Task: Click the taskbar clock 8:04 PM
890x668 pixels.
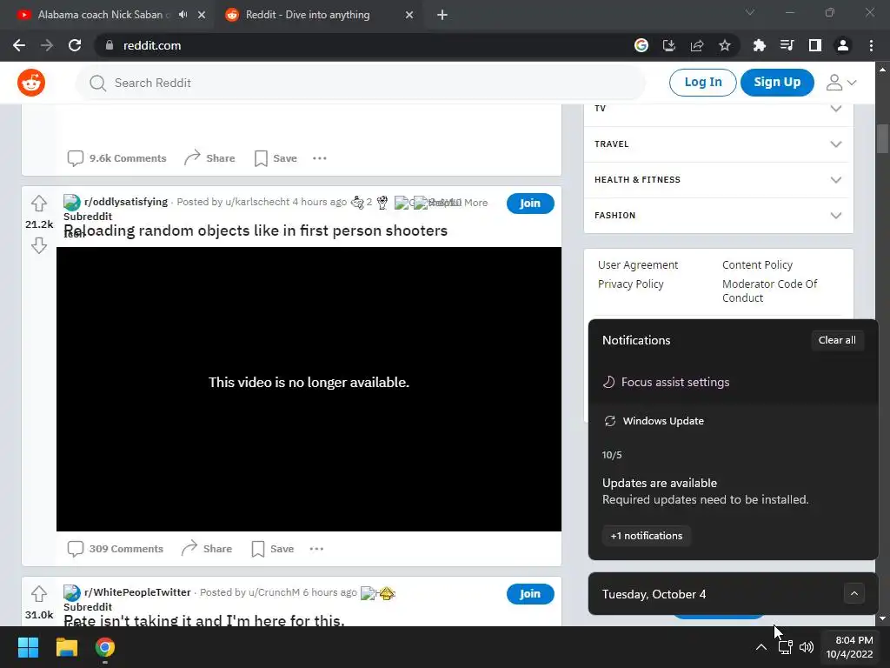Action: pyautogui.click(x=849, y=647)
